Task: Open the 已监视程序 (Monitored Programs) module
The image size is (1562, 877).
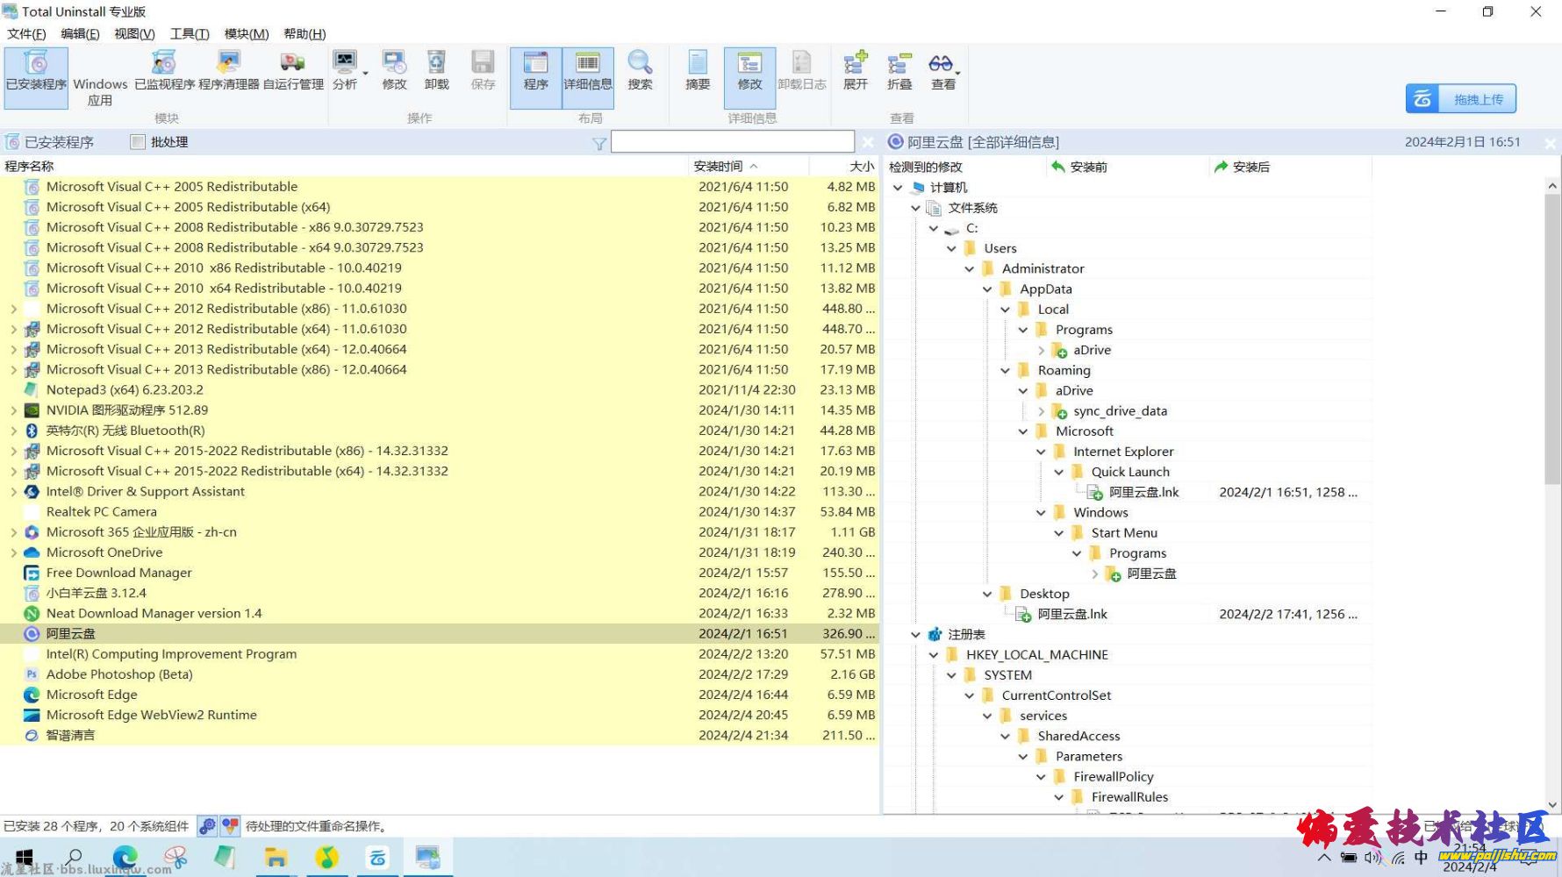Action: [164, 71]
